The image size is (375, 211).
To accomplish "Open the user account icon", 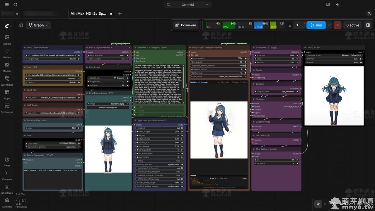I will [x=369, y=13].
